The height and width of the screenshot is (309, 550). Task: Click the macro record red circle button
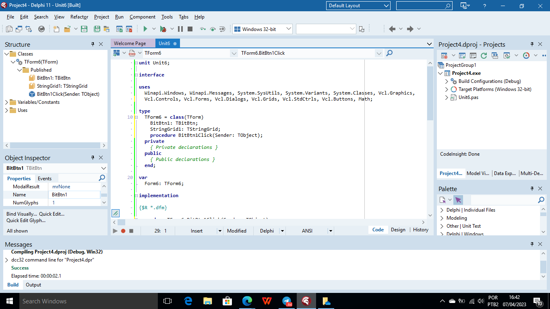123,231
